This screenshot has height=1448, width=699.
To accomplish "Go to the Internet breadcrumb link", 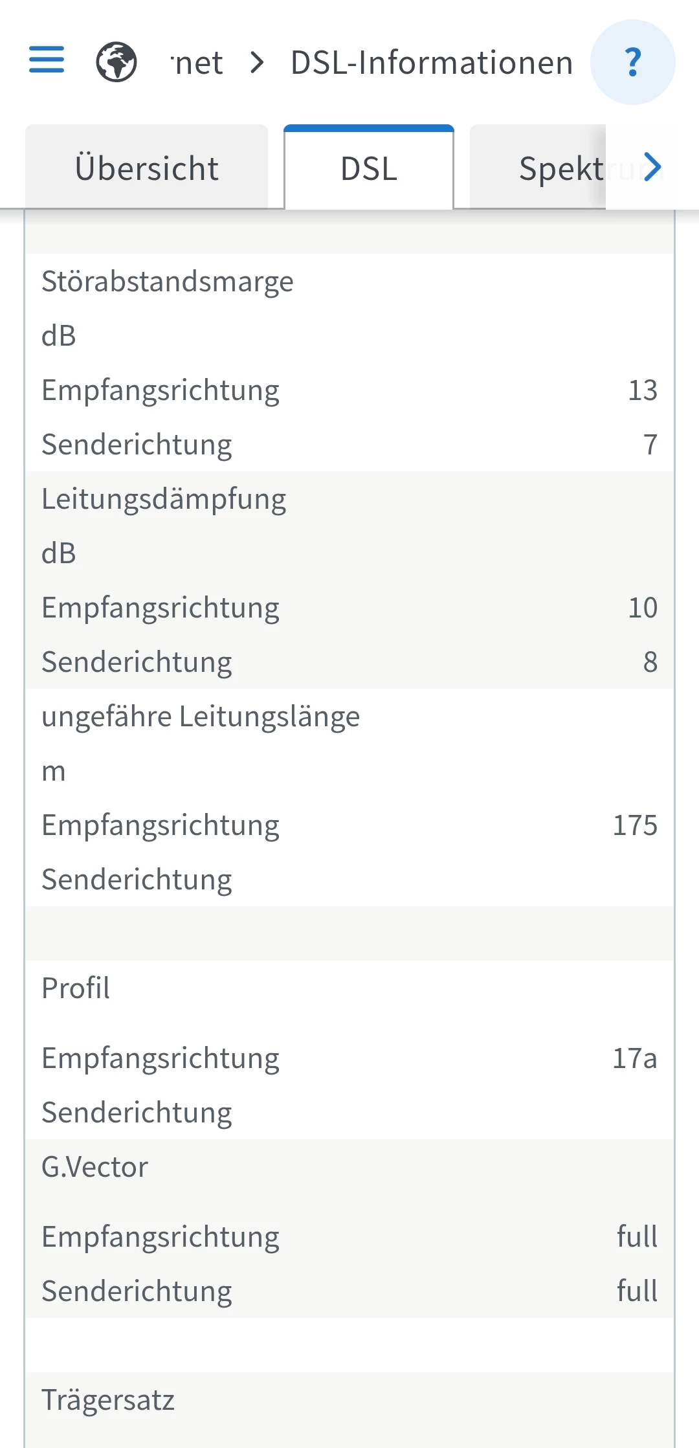I will click(x=198, y=63).
